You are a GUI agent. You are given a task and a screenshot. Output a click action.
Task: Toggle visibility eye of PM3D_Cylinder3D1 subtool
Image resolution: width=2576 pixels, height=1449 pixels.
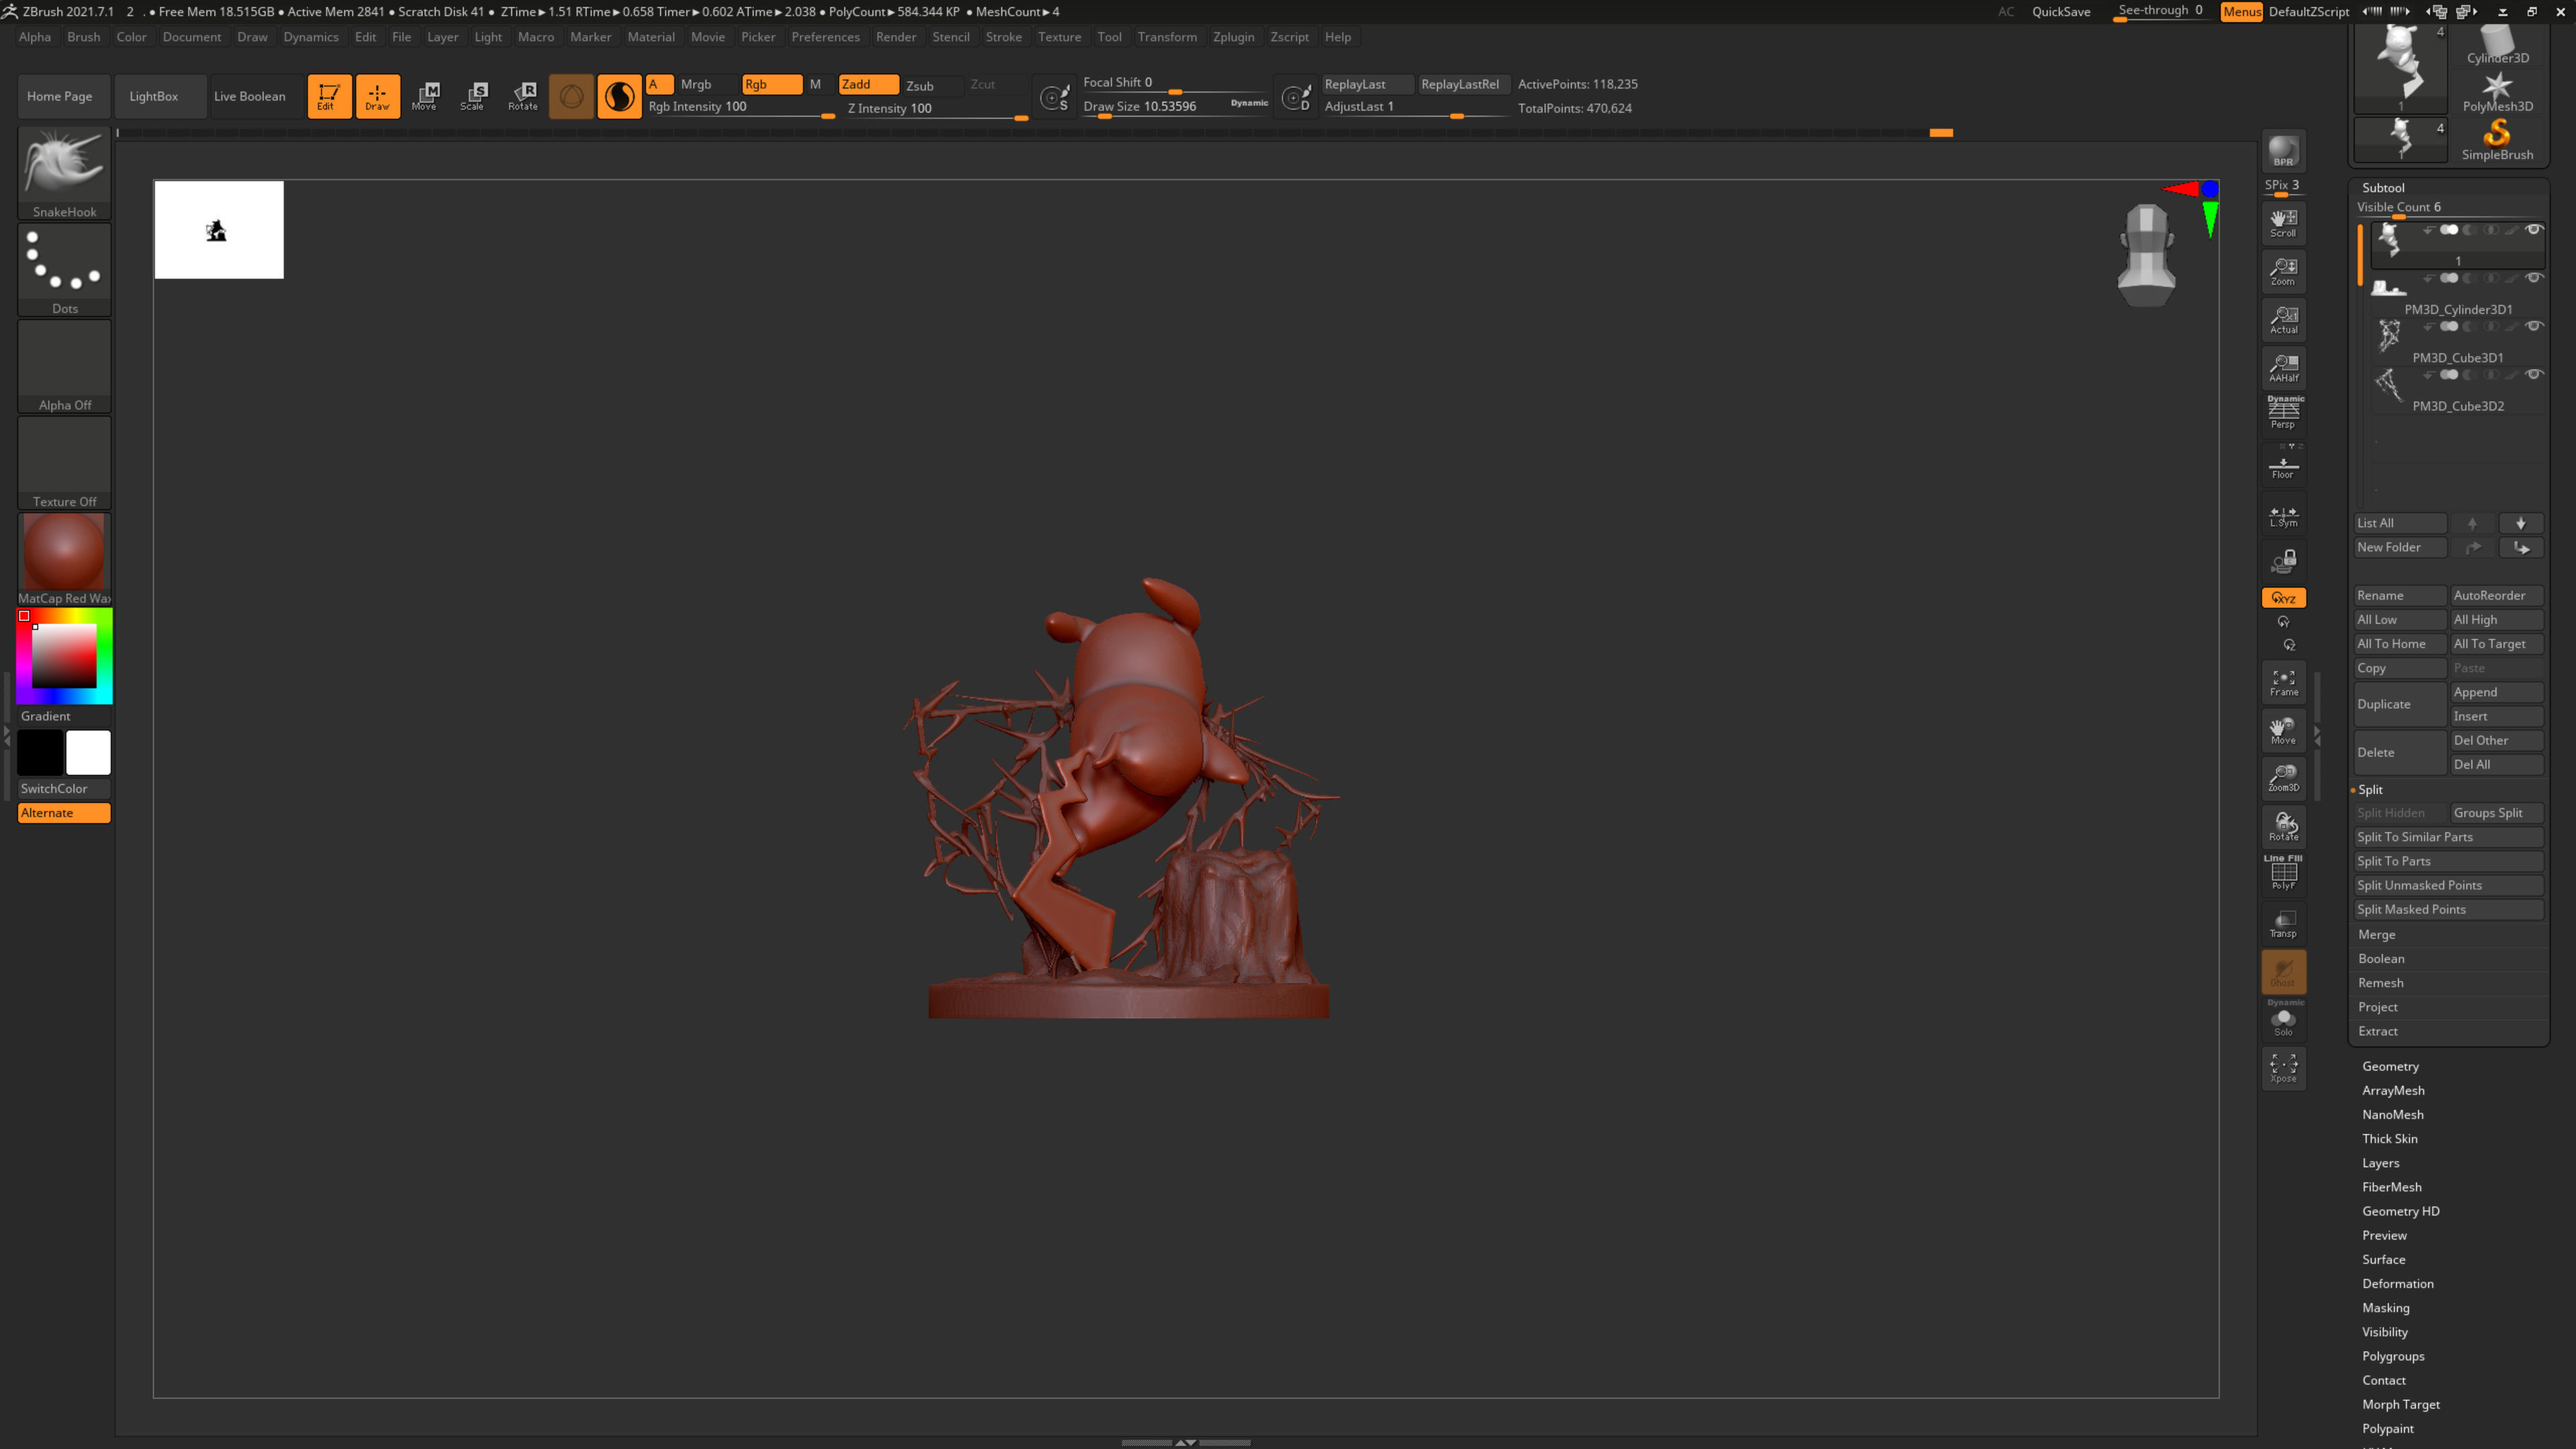pos(2534,278)
